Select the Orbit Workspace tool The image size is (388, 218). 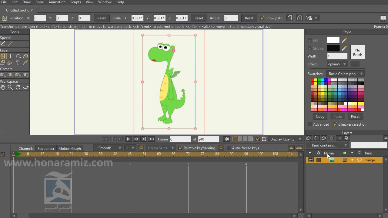point(26,87)
